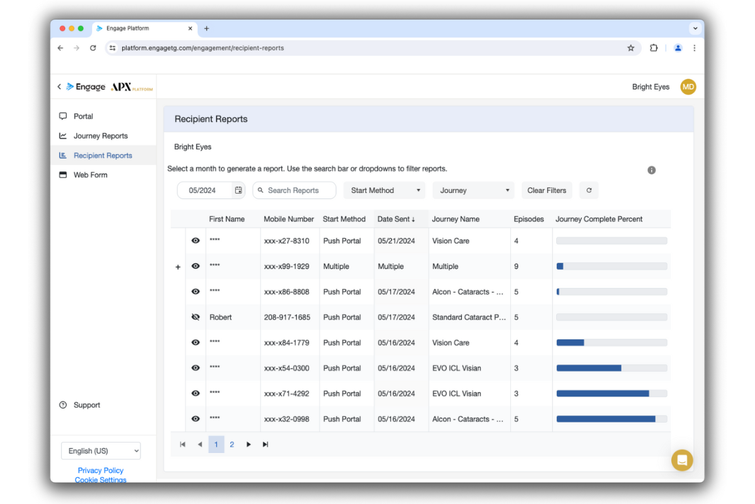
Task: Collapse the sidebar with the left chevron
Action: click(x=59, y=87)
